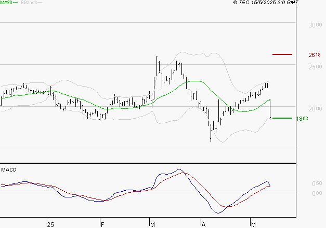326x228 pixels.
Task: Select the '25' year marker on x-axis
Action: click(x=50, y=224)
